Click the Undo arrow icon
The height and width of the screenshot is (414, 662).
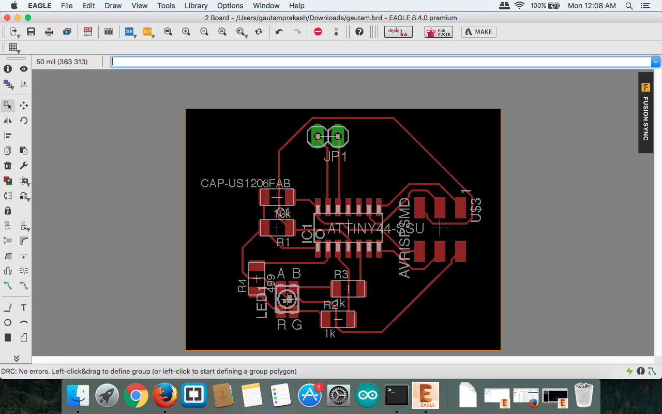tap(279, 32)
